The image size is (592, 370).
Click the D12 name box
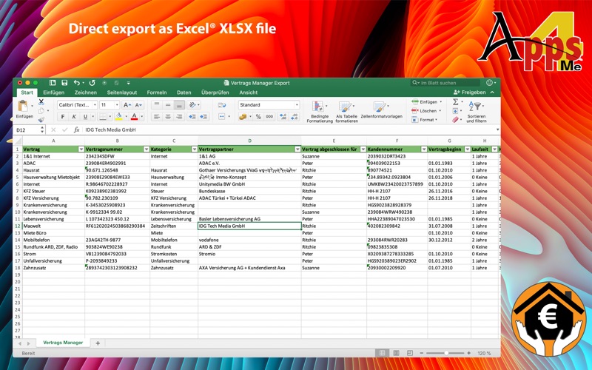[26, 130]
